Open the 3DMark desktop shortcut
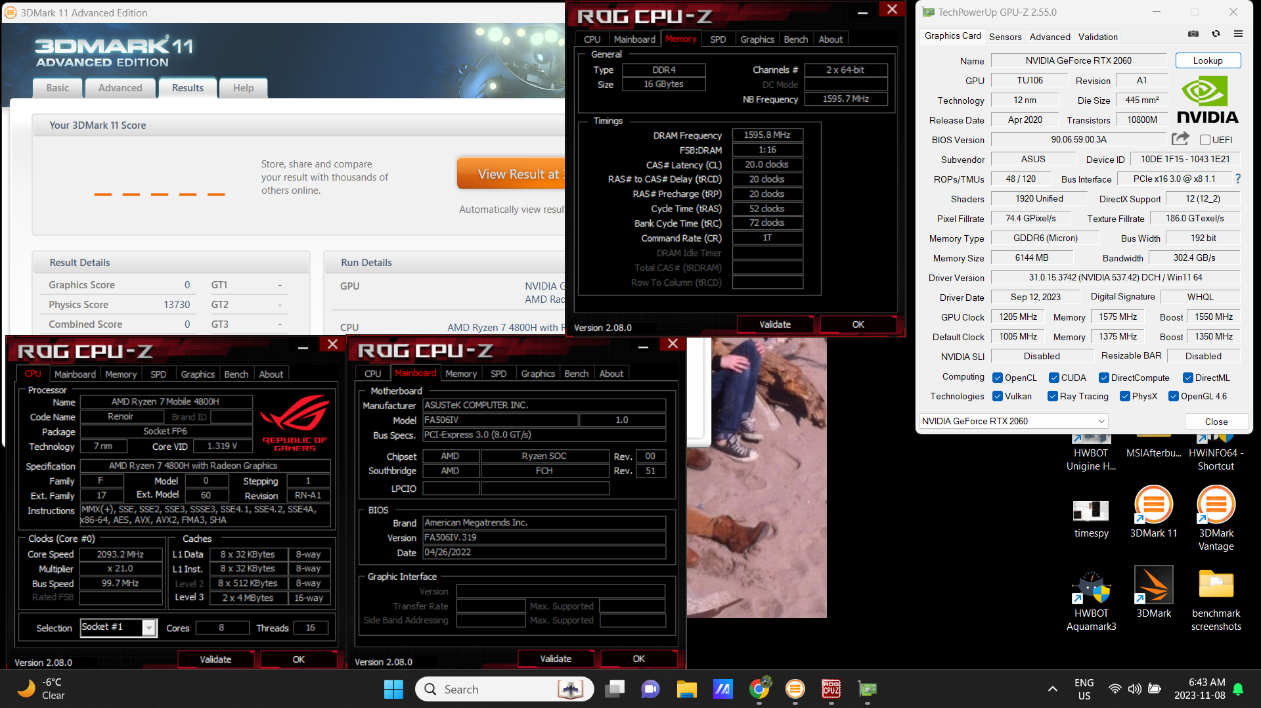Viewport: 1261px width, 708px height. tap(1153, 592)
